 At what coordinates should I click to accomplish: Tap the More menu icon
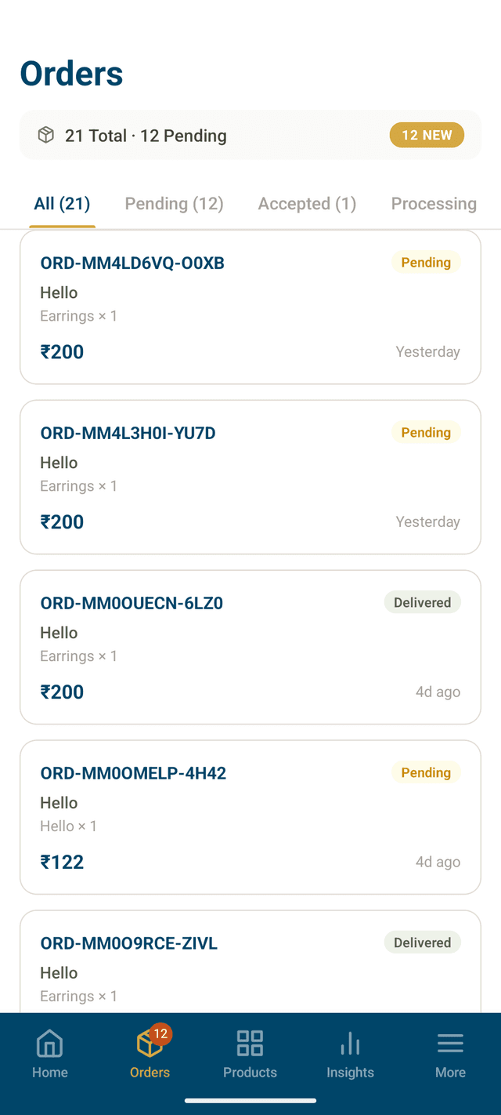pyautogui.click(x=450, y=1043)
